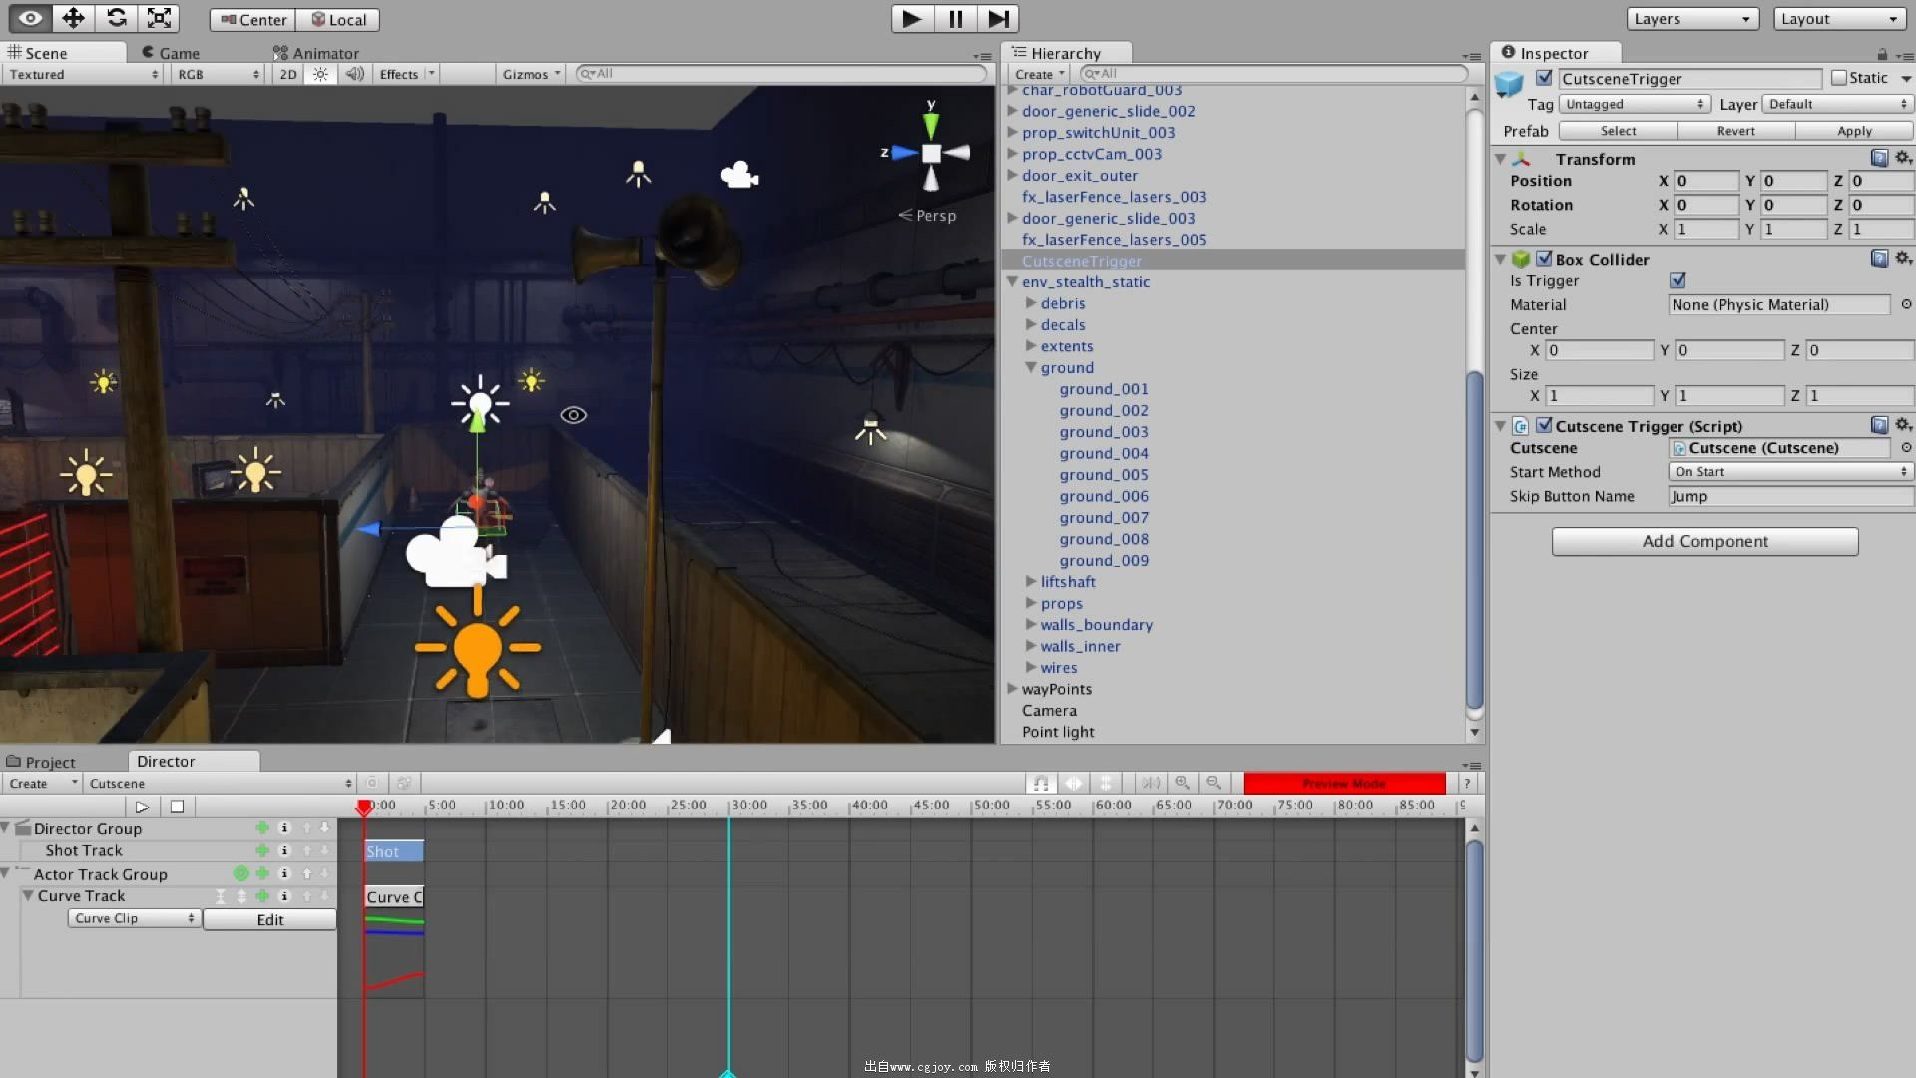Viewport: 1916px width, 1078px height.
Task: Toggle 2D scene view mode
Action: (x=287, y=74)
